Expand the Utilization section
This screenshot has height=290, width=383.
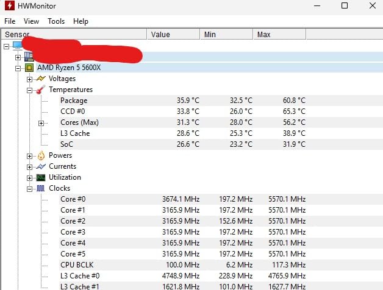coord(29,178)
